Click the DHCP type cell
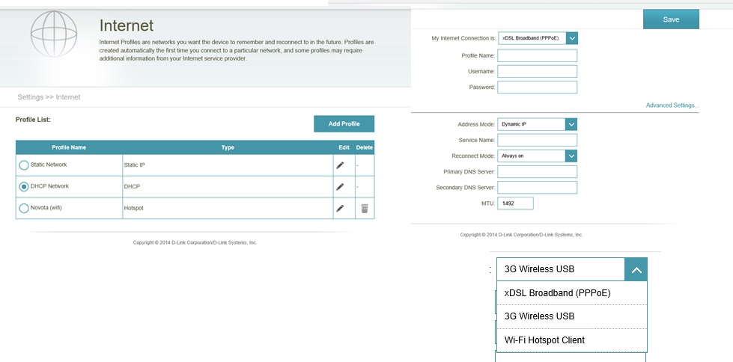The height and width of the screenshot is (362, 733). point(228,187)
